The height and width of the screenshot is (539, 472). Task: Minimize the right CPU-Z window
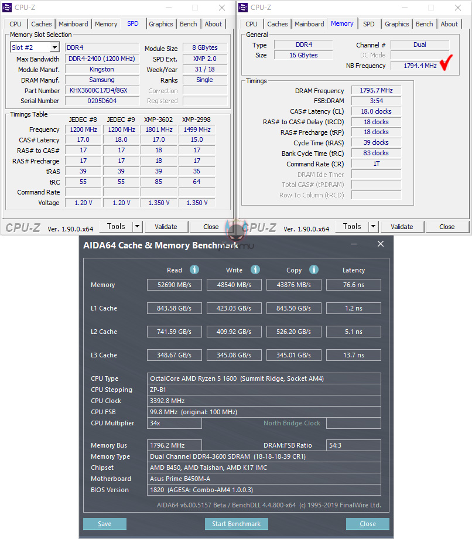[x=405, y=8]
